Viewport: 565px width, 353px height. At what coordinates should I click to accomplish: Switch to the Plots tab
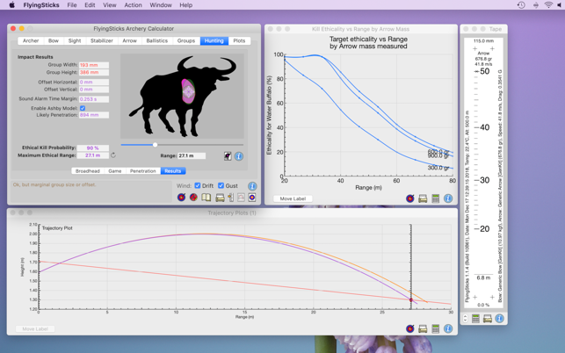tap(239, 40)
